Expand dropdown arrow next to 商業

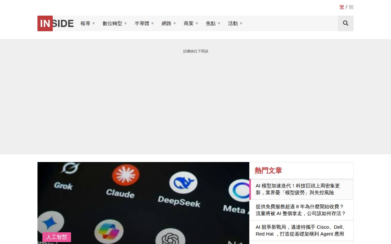tap(197, 23)
